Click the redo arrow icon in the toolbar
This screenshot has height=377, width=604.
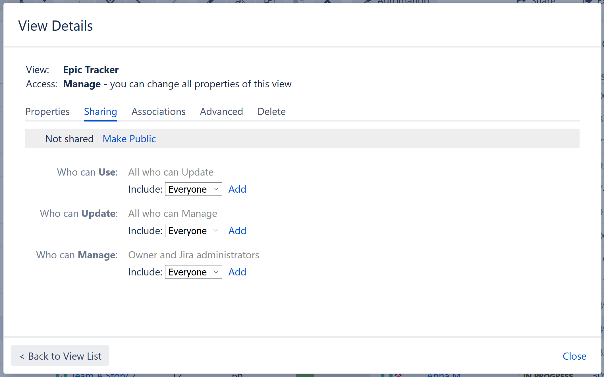point(171,2)
